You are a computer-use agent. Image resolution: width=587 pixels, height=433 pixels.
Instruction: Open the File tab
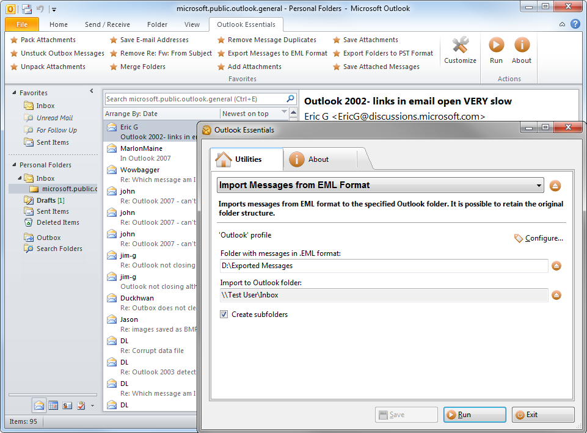click(x=22, y=24)
